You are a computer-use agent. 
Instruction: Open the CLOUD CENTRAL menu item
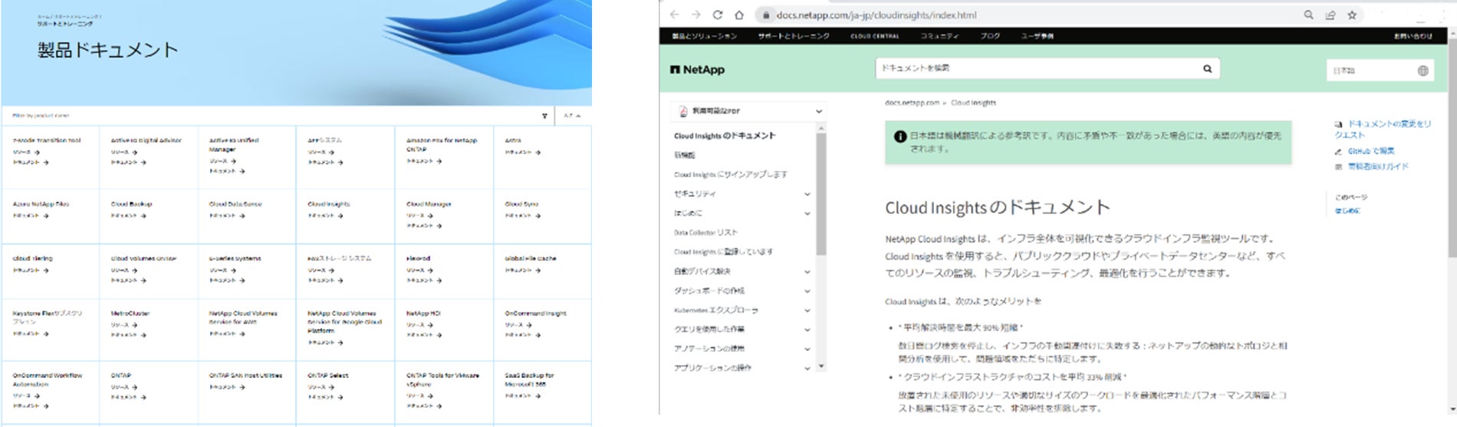[874, 36]
